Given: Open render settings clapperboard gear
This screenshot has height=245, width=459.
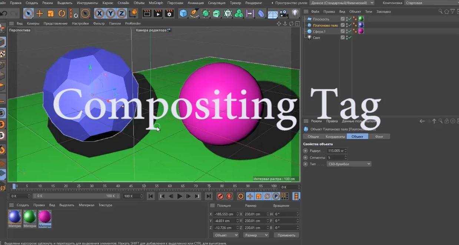Looking at the screenshot, I should (169, 14).
